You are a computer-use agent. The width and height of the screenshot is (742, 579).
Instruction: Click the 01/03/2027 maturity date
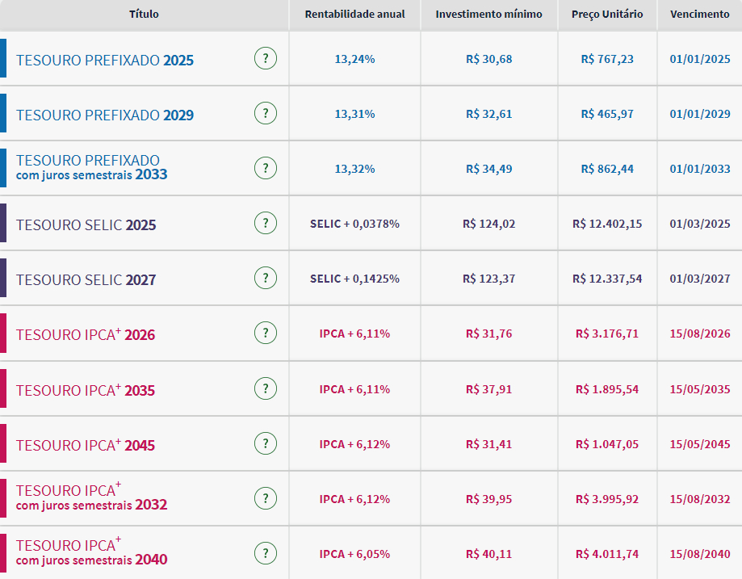pyautogui.click(x=700, y=279)
